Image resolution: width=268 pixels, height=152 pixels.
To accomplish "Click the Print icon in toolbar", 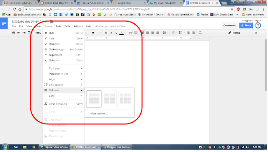I will pos(13,33).
